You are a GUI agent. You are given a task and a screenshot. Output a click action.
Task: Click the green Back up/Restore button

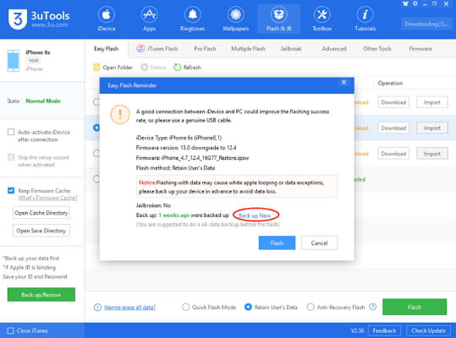[41, 294]
